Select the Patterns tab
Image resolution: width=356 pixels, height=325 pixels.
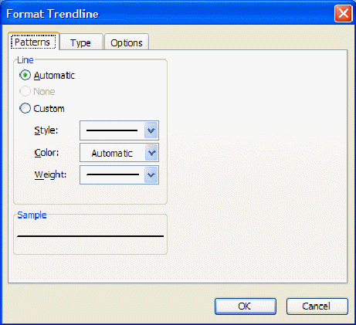[33, 42]
